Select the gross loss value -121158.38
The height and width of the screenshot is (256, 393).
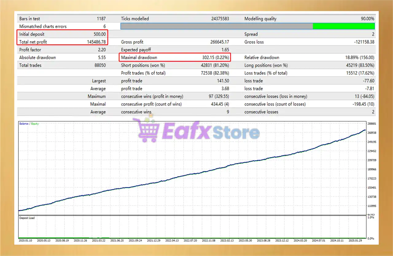364,42
